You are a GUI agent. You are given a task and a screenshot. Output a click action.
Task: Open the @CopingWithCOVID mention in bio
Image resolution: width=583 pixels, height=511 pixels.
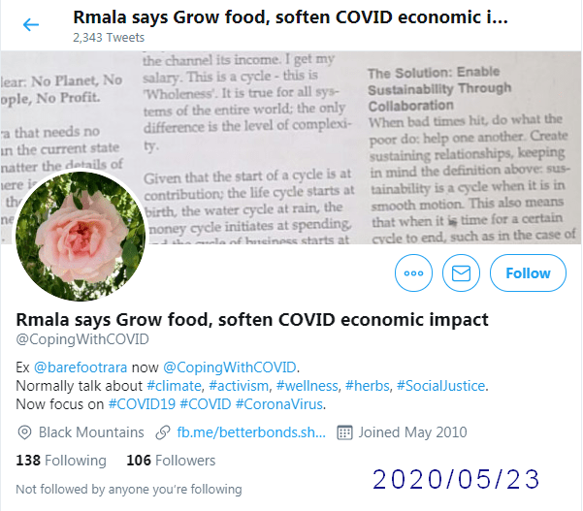point(229,367)
